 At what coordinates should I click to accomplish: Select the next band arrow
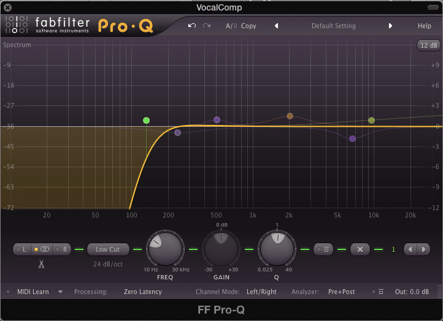423,249
